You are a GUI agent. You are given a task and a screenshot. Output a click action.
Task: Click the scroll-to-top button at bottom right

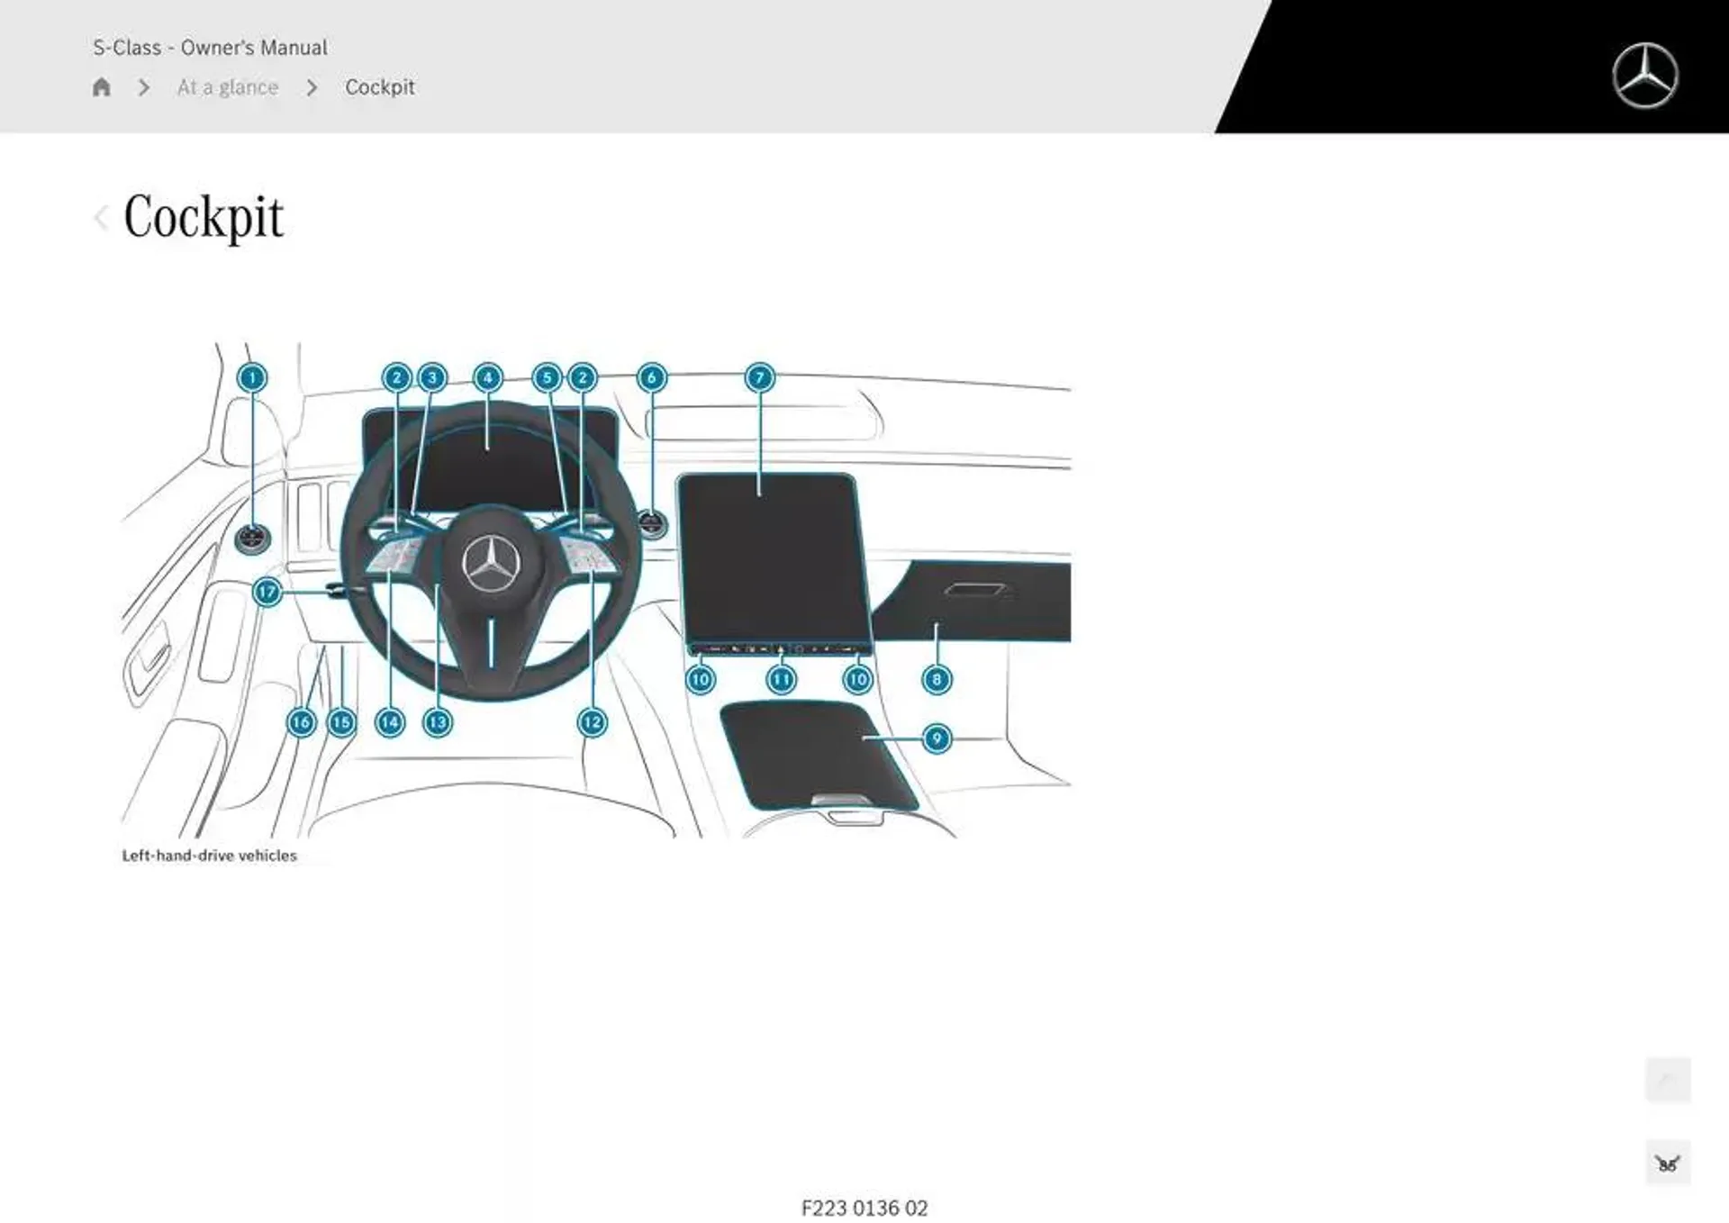click(x=1668, y=1079)
